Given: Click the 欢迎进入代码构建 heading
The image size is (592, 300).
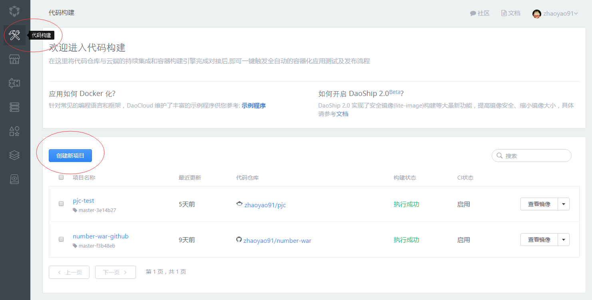Looking at the screenshot, I should click(87, 48).
